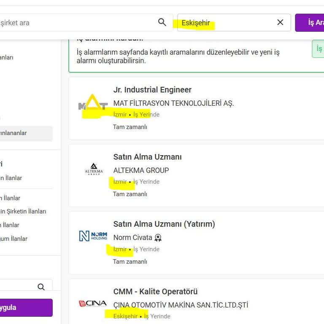This screenshot has height=324, width=324.
Task: Click the ÇINA Otomotiv logo
Action: tap(93, 303)
